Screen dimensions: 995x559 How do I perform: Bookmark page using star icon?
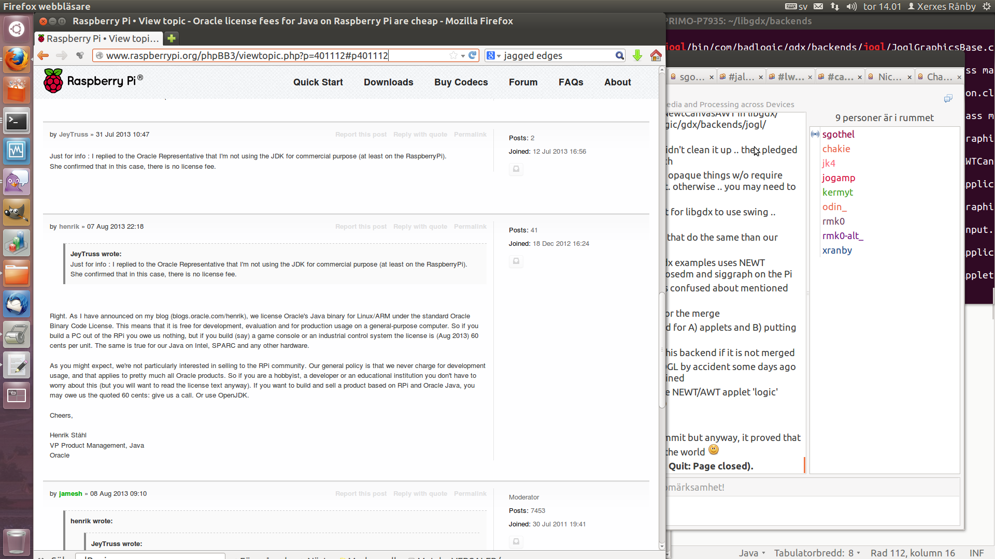(x=453, y=55)
